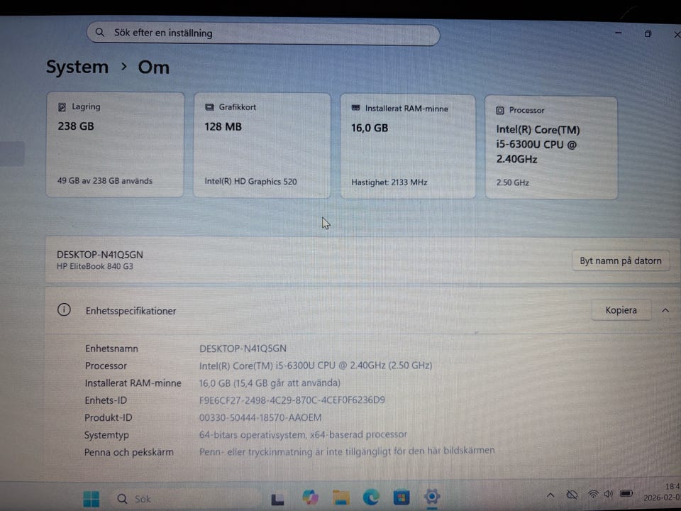
Task: Click the volume speaker tray icon
Action: tap(608, 494)
